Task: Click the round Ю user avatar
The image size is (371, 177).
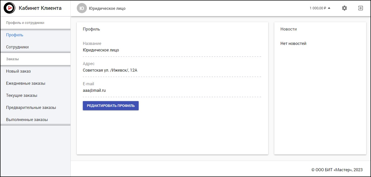Action: tap(82, 8)
